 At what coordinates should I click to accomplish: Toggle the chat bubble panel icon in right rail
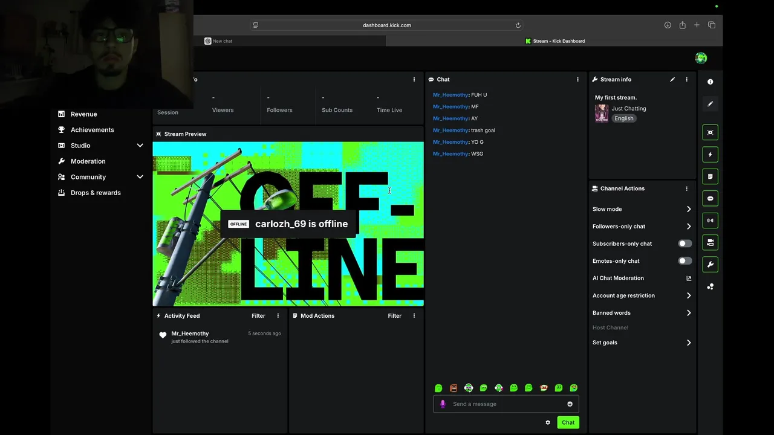click(711, 198)
